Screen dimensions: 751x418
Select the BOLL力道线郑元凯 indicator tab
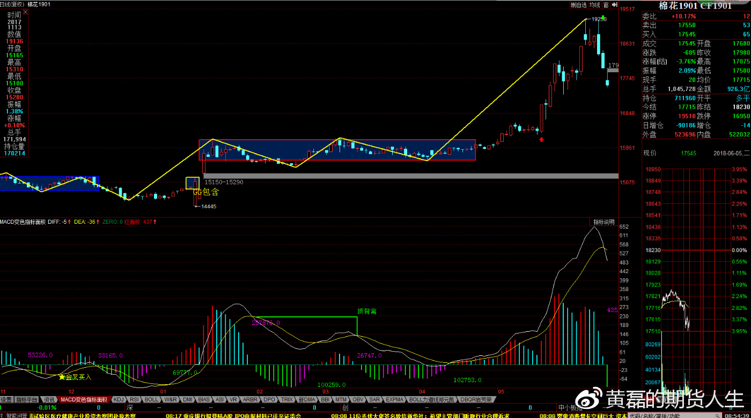tap(432, 400)
